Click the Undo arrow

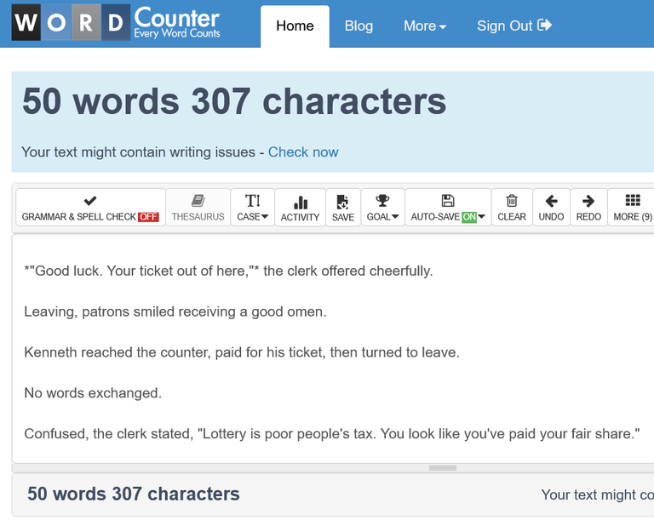pos(552,201)
